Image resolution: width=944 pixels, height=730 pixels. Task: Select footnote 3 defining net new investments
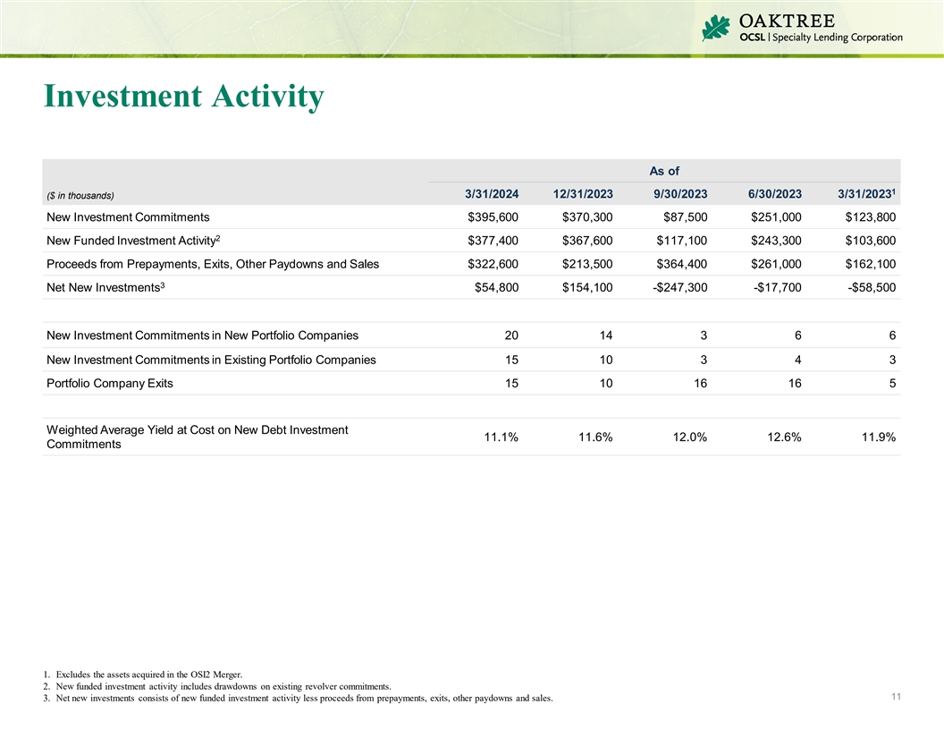pyautogui.click(x=298, y=698)
